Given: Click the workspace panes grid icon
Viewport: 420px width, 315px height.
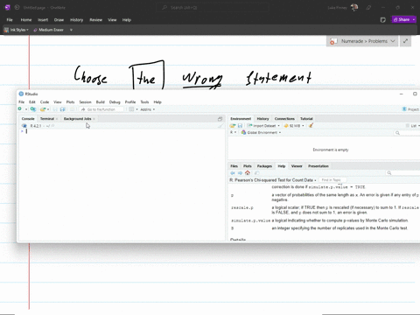Looking at the screenshot, I should pyautogui.click(x=131, y=109).
